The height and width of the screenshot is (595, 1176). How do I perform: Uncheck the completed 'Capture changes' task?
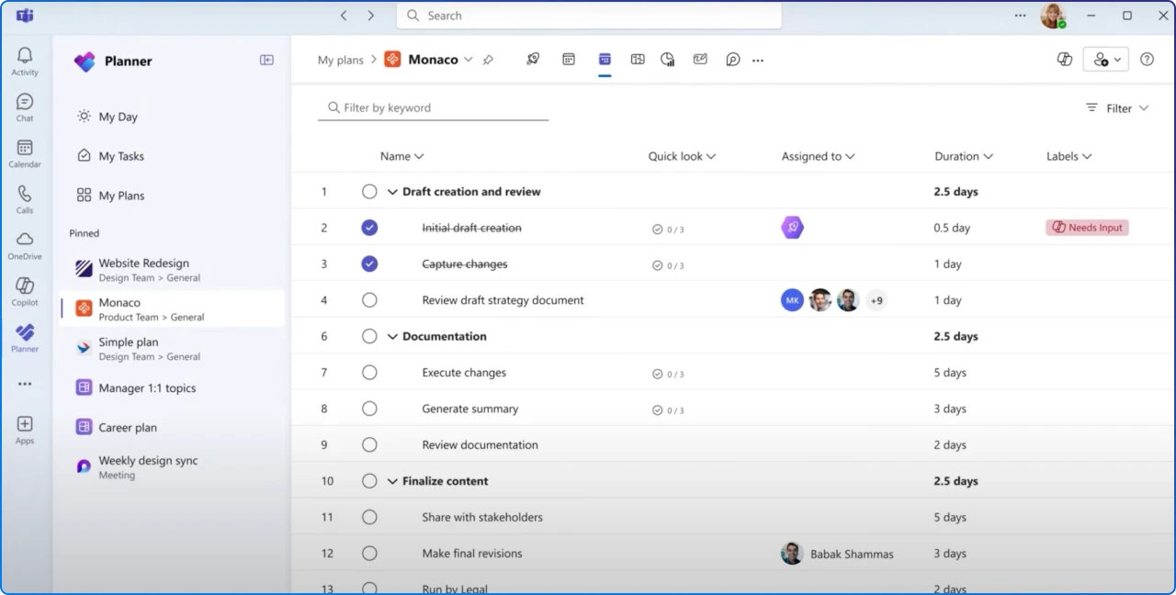369,264
